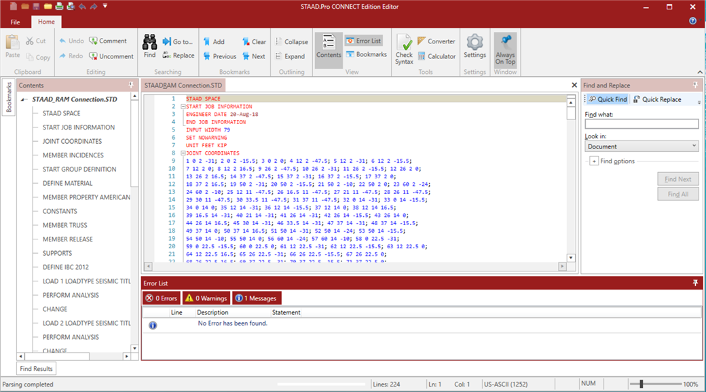The height and width of the screenshot is (392, 706).
Task: Collapse JOINT COORDINATES code block
Action: (x=183, y=153)
